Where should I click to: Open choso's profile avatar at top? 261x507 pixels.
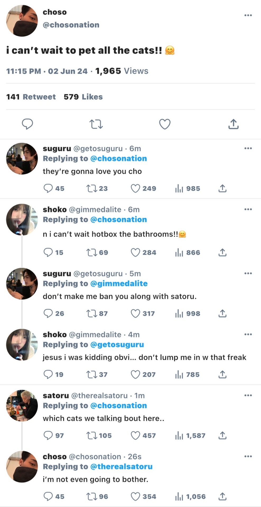22,21
